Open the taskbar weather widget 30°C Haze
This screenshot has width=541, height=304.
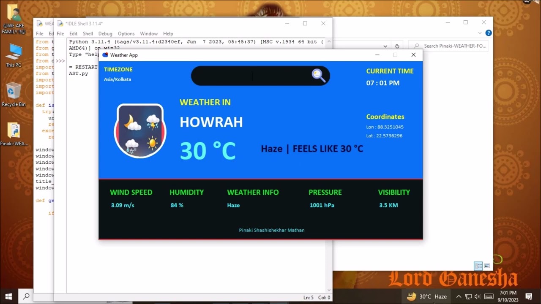pos(426,296)
